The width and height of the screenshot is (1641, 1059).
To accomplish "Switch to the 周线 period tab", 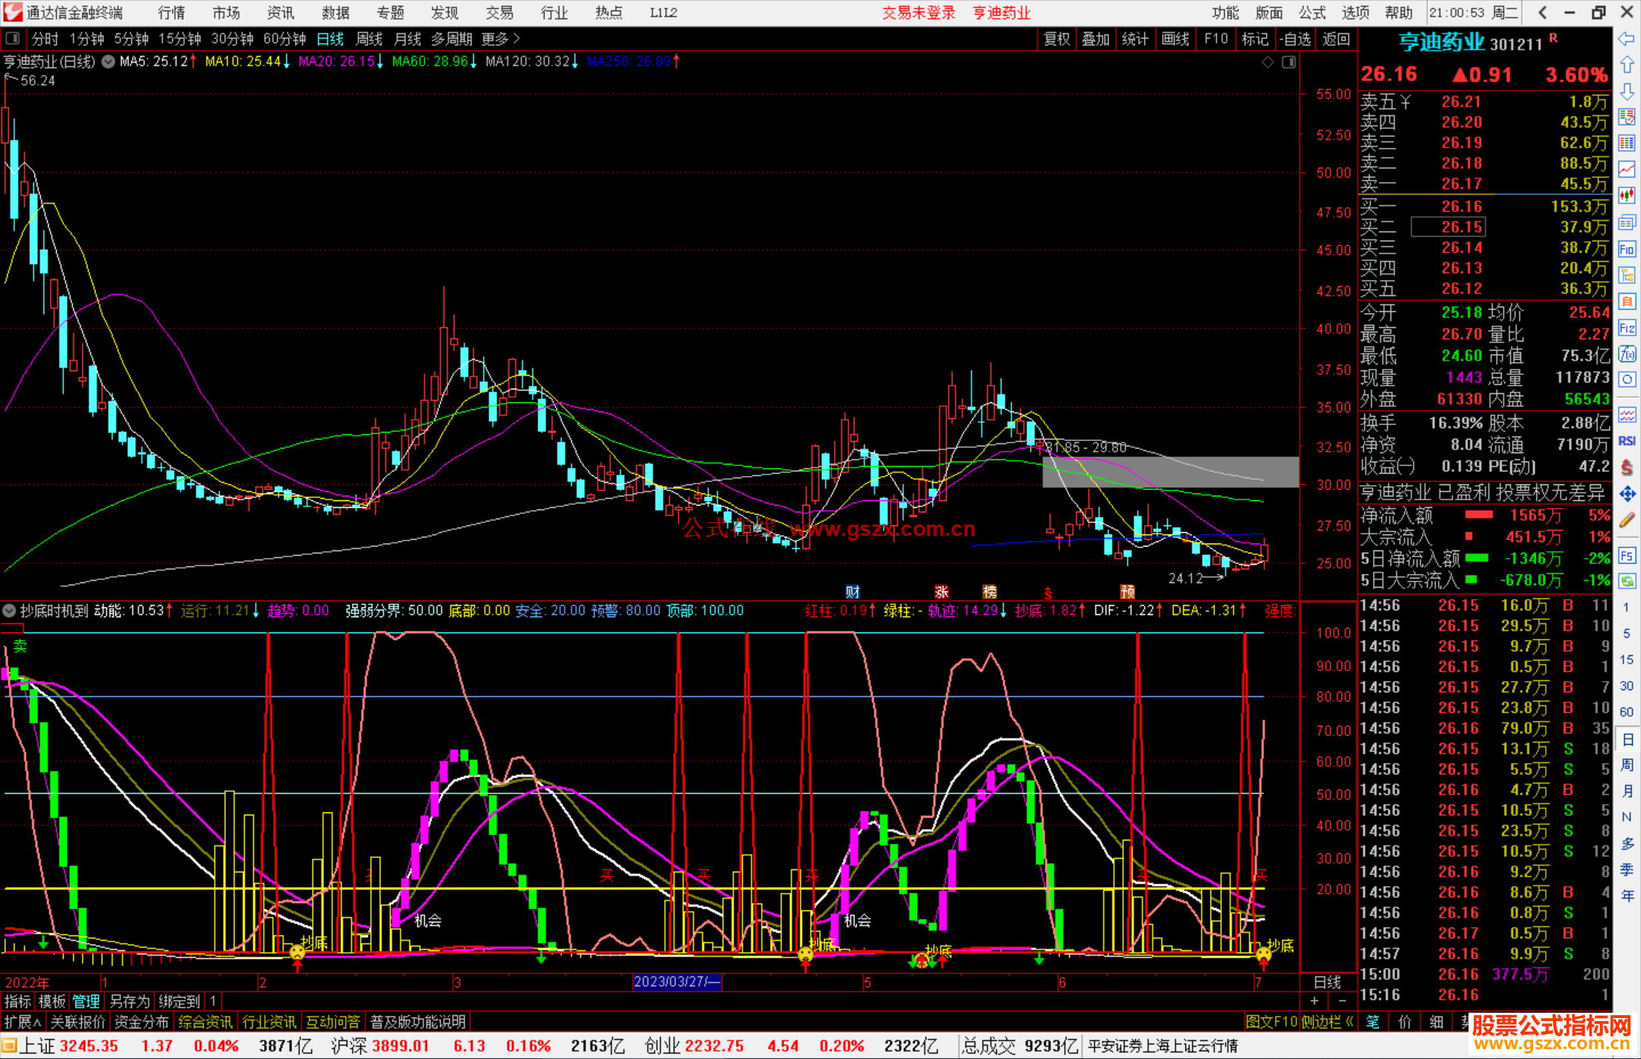I will 369,39.
